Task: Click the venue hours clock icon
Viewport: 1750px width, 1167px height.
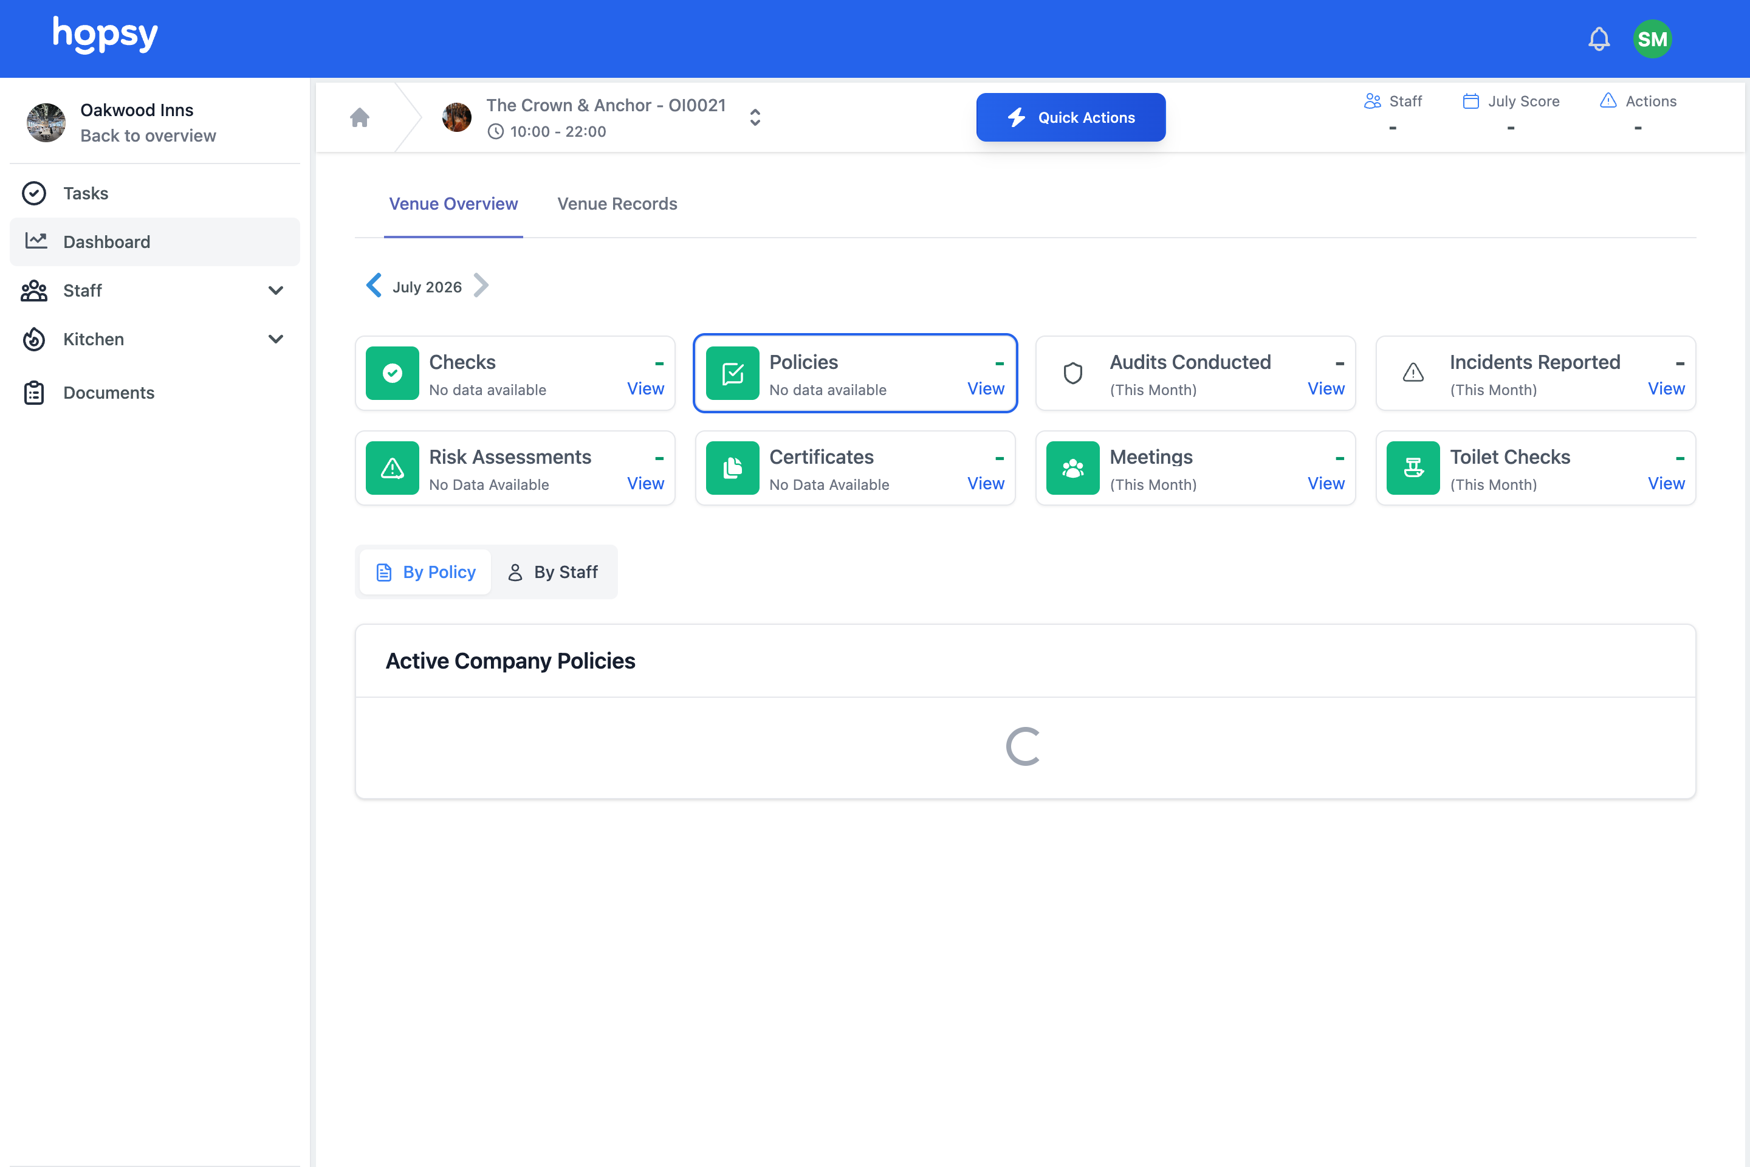Action: (496, 132)
